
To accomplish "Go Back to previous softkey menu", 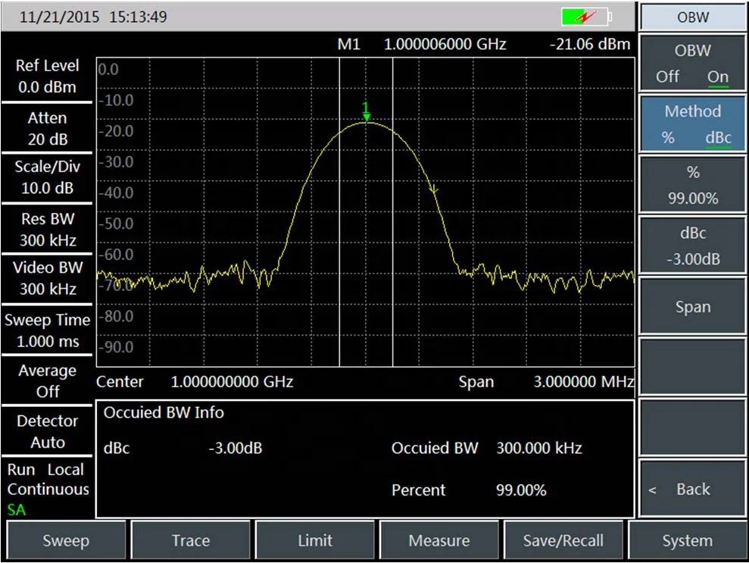I will coord(692,489).
